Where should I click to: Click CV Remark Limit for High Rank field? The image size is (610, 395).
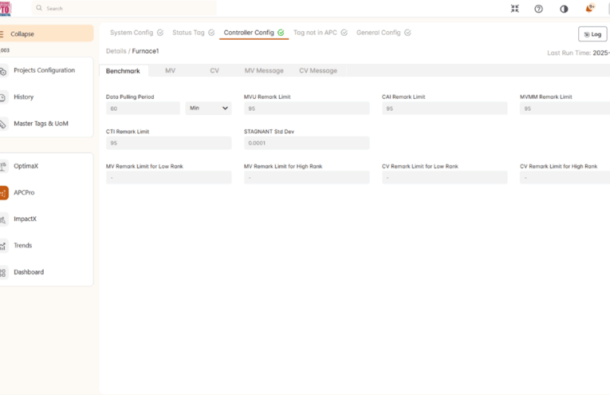565,177
